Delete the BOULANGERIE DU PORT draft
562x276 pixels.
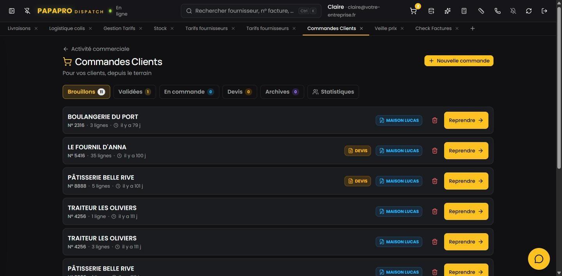pos(435,120)
